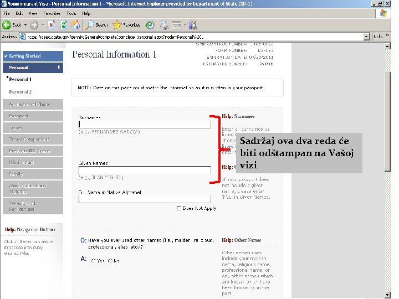Open Passport sidebar section
The height and width of the screenshot is (299, 399).
tap(33, 116)
